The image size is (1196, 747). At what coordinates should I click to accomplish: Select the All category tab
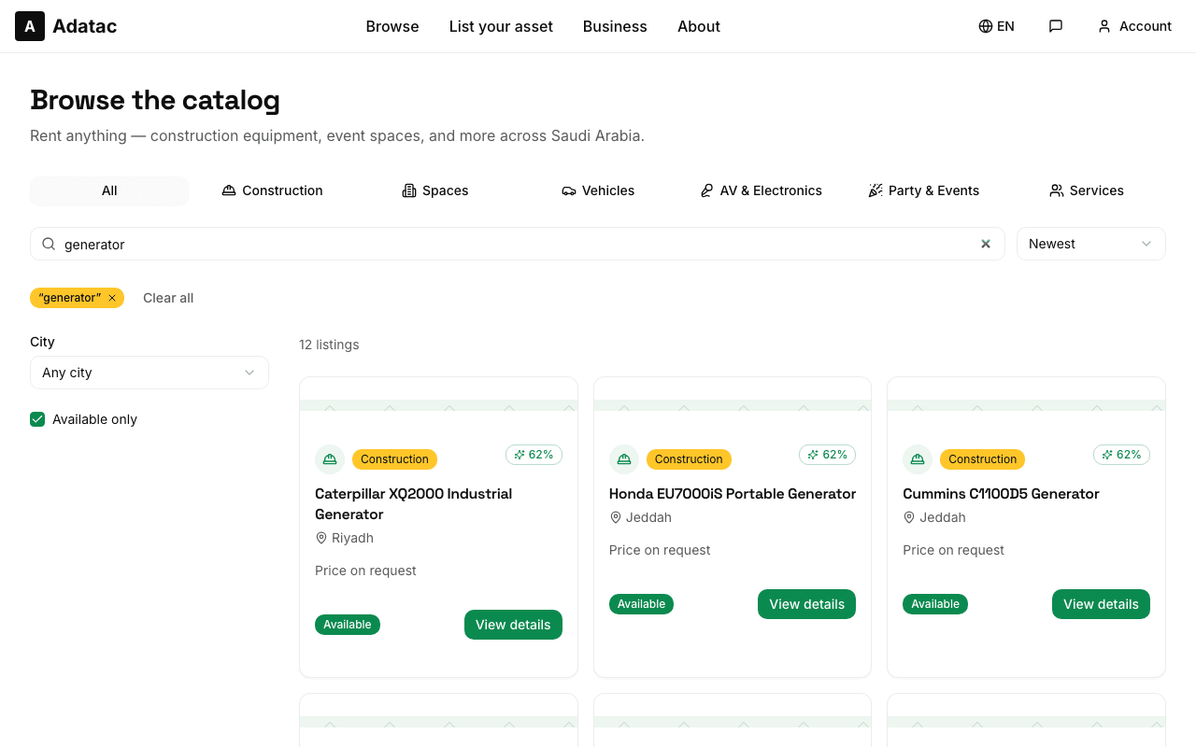point(109,190)
